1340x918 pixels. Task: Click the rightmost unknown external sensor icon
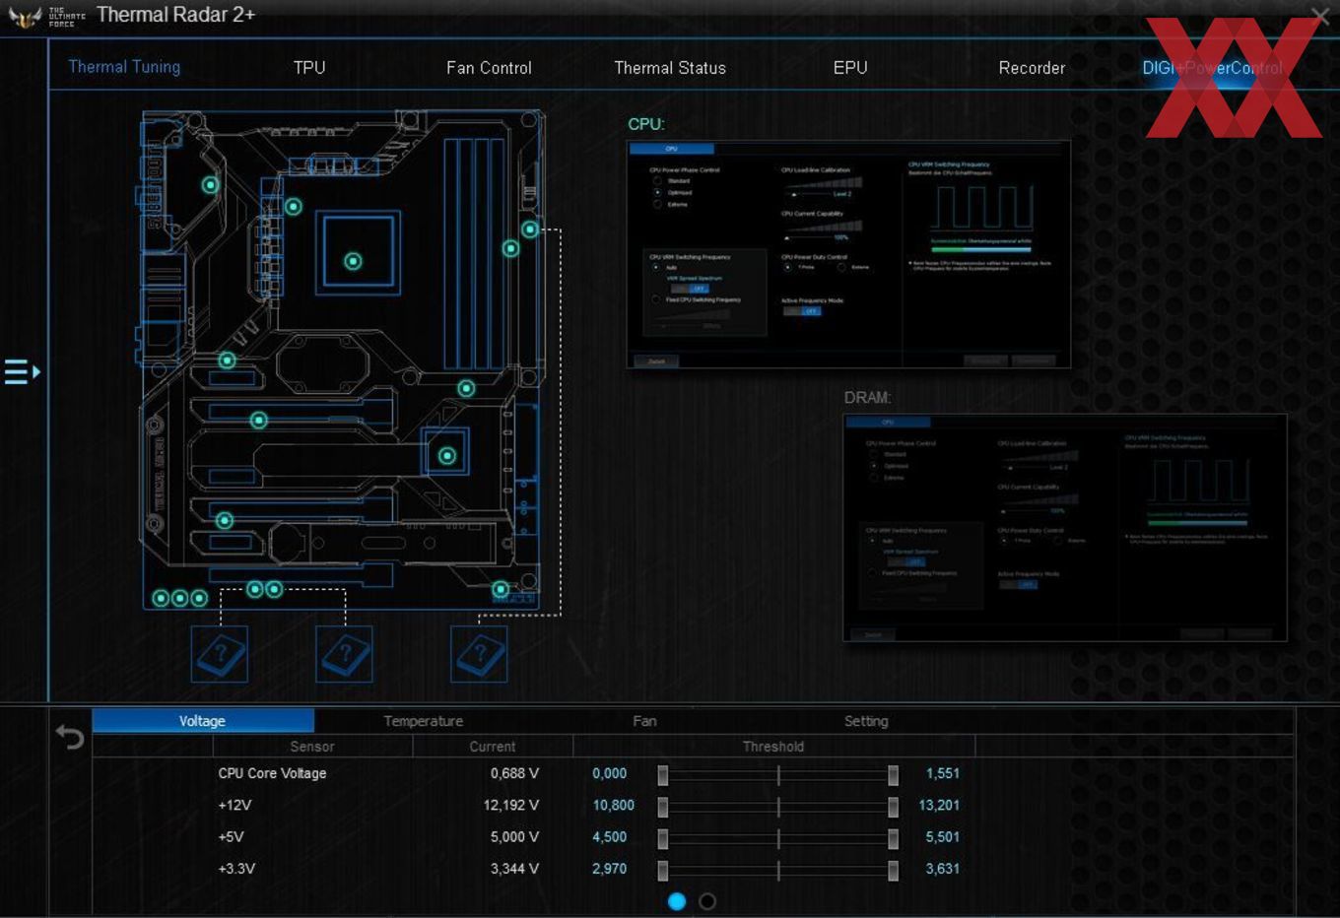tap(480, 654)
